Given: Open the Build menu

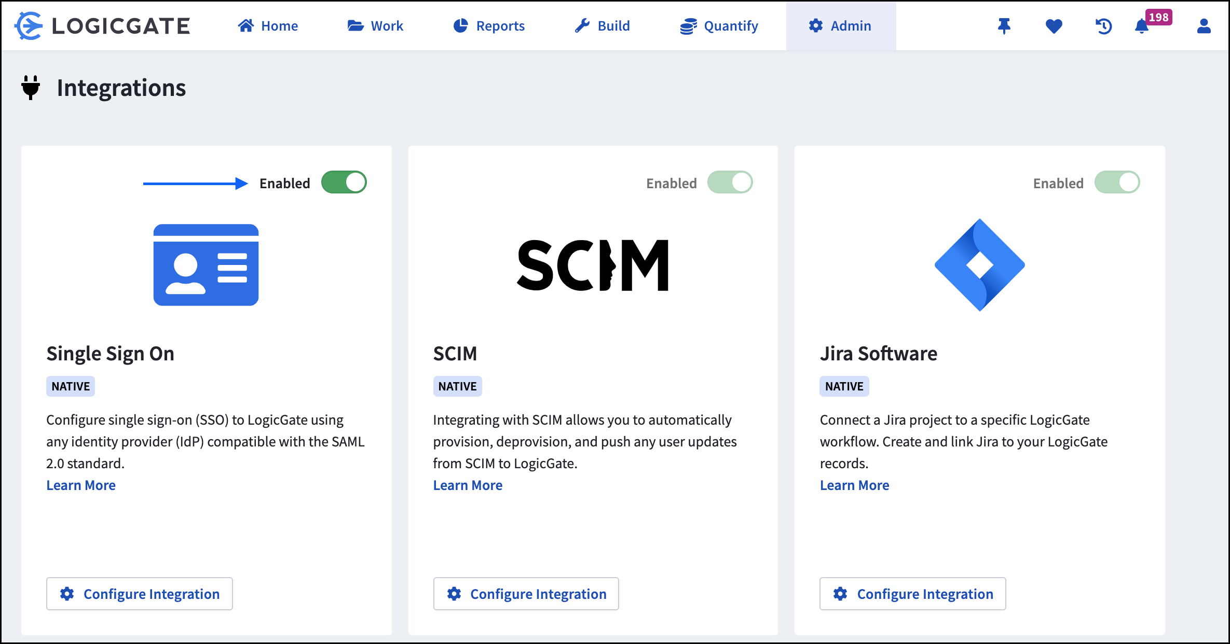Looking at the screenshot, I should [x=602, y=26].
